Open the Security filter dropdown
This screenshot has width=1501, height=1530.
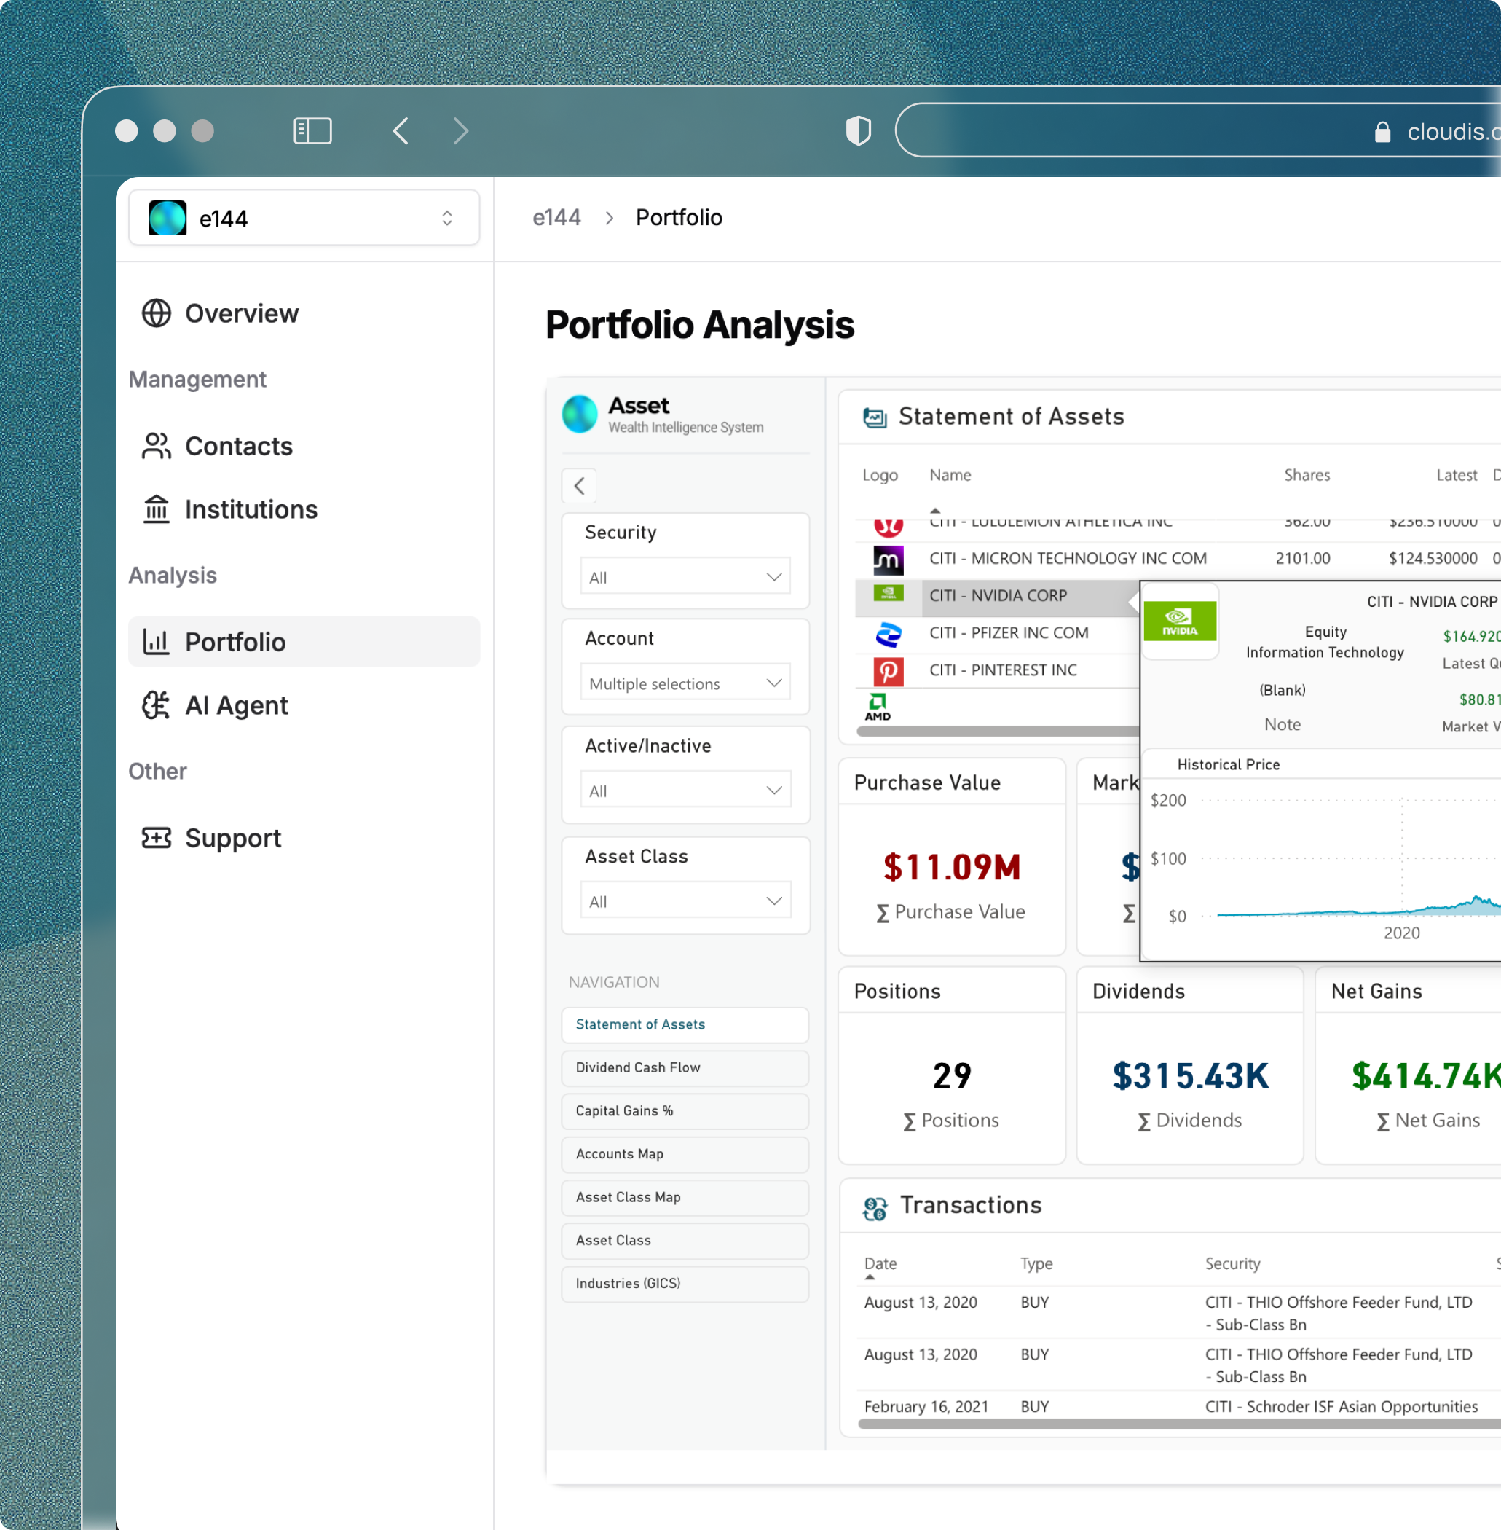pos(685,576)
